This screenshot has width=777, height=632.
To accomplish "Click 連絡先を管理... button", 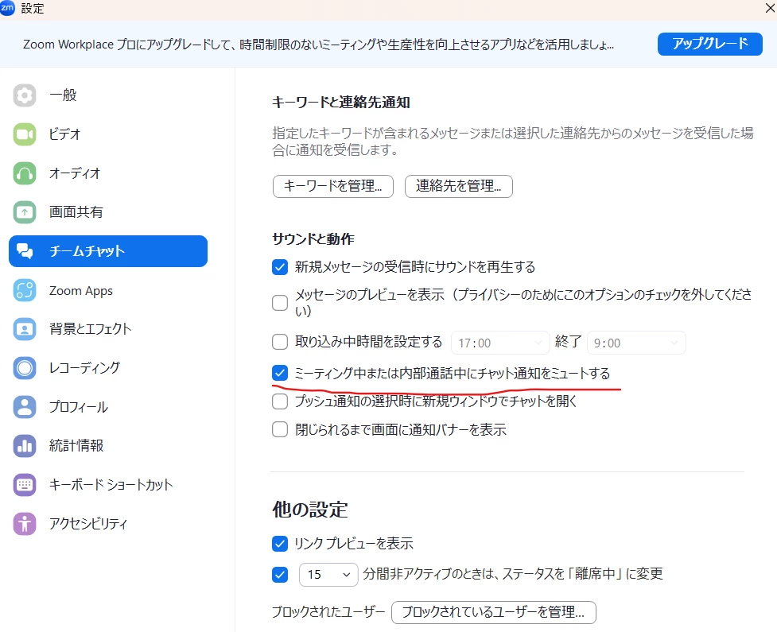I will pos(458,186).
